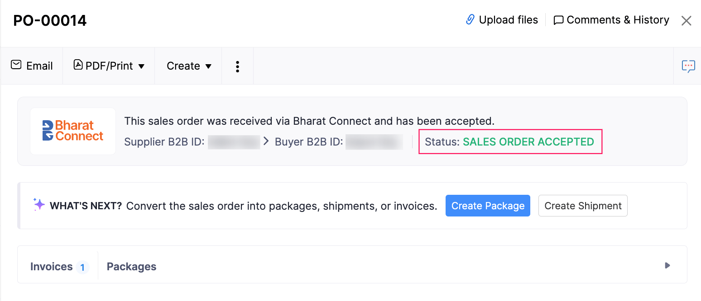The height and width of the screenshot is (301, 701).
Task: Open the chat panel icon on the far right
Action: click(x=688, y=66)
